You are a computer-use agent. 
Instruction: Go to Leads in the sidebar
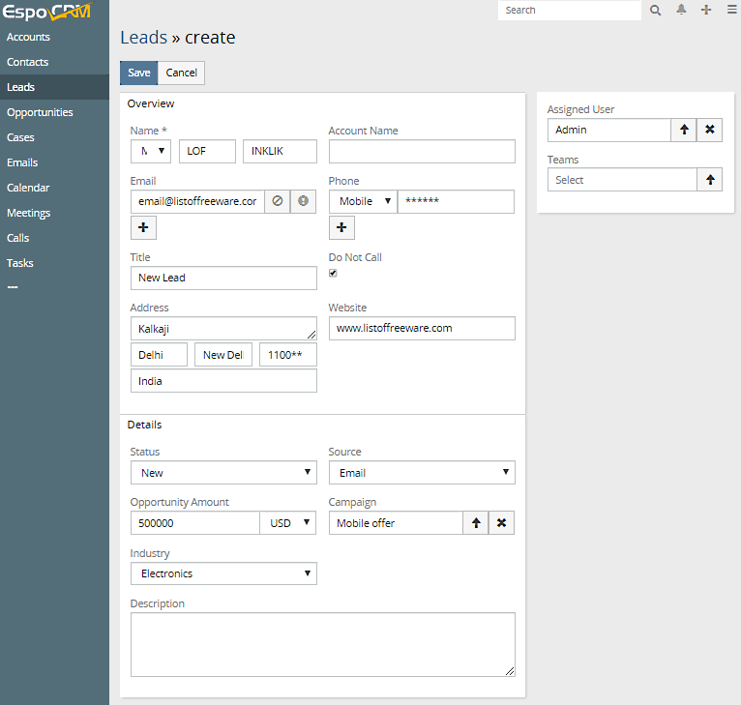point(54,87)
